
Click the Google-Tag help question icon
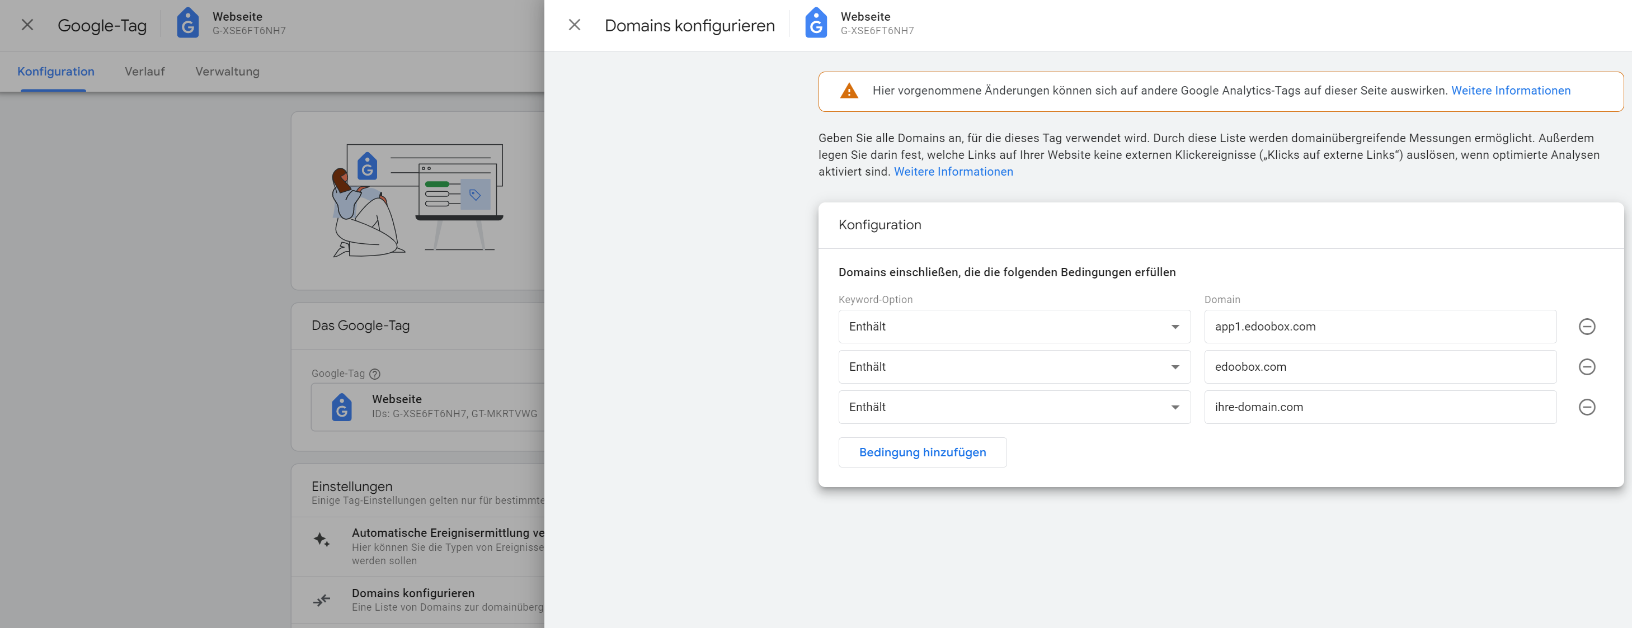(374, 374)
